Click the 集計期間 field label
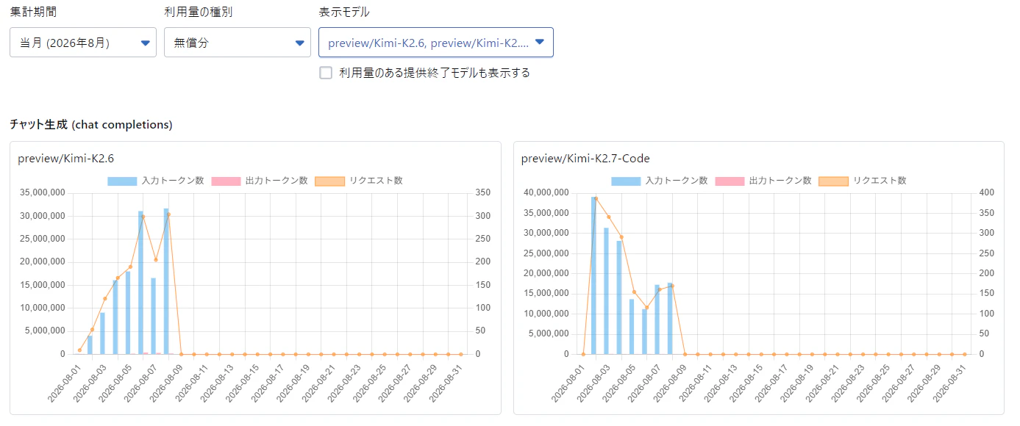The width and height of the screenshot is (1020, 426). point(33,12)
